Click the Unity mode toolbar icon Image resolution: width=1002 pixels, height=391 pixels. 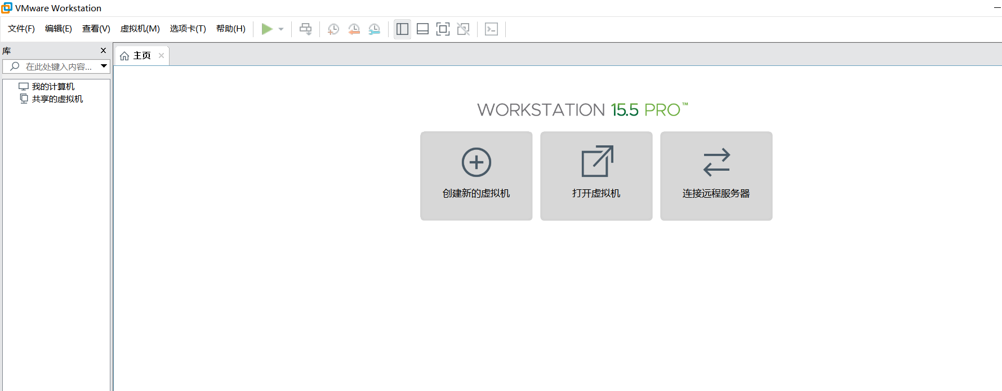click(463, 29)
